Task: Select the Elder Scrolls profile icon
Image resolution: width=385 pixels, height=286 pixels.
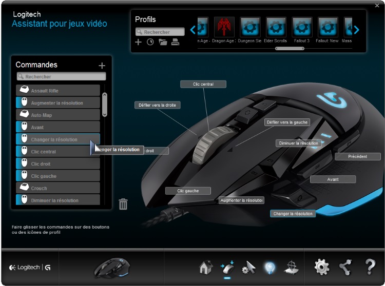Action: pyautogui.click(x=276, y=27)
